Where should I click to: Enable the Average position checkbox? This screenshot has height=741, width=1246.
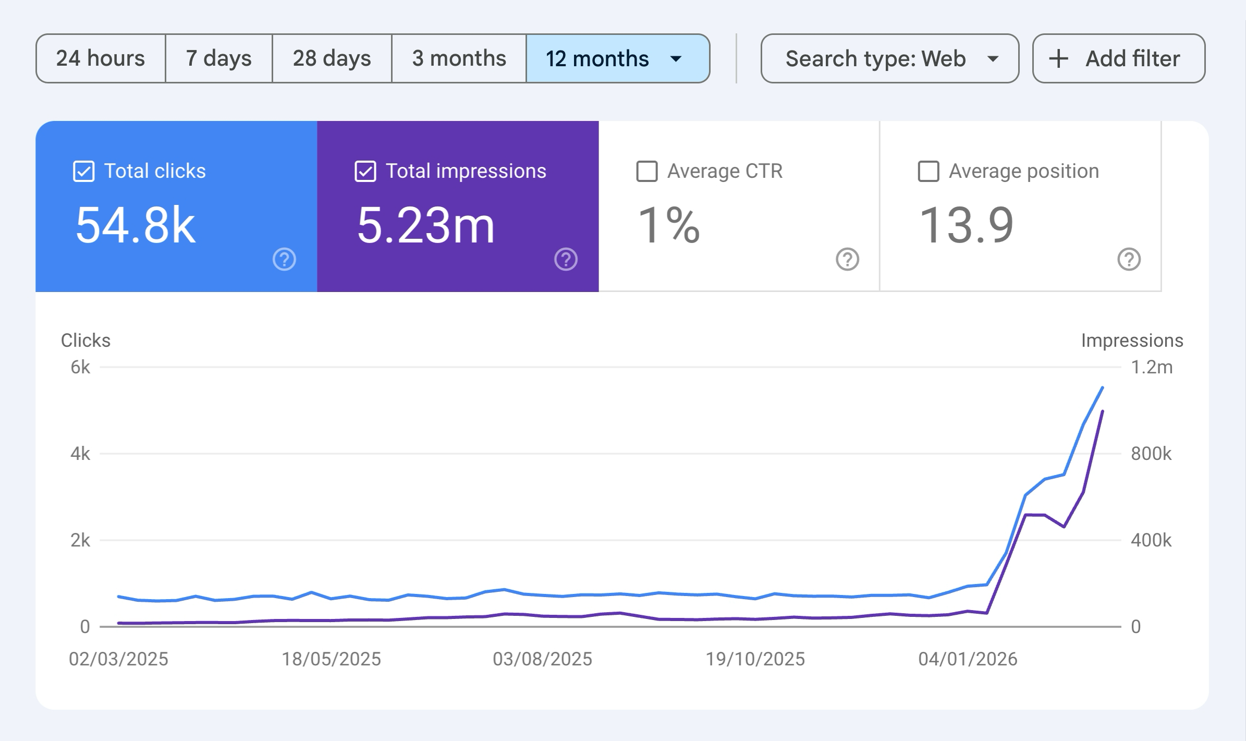929,171
